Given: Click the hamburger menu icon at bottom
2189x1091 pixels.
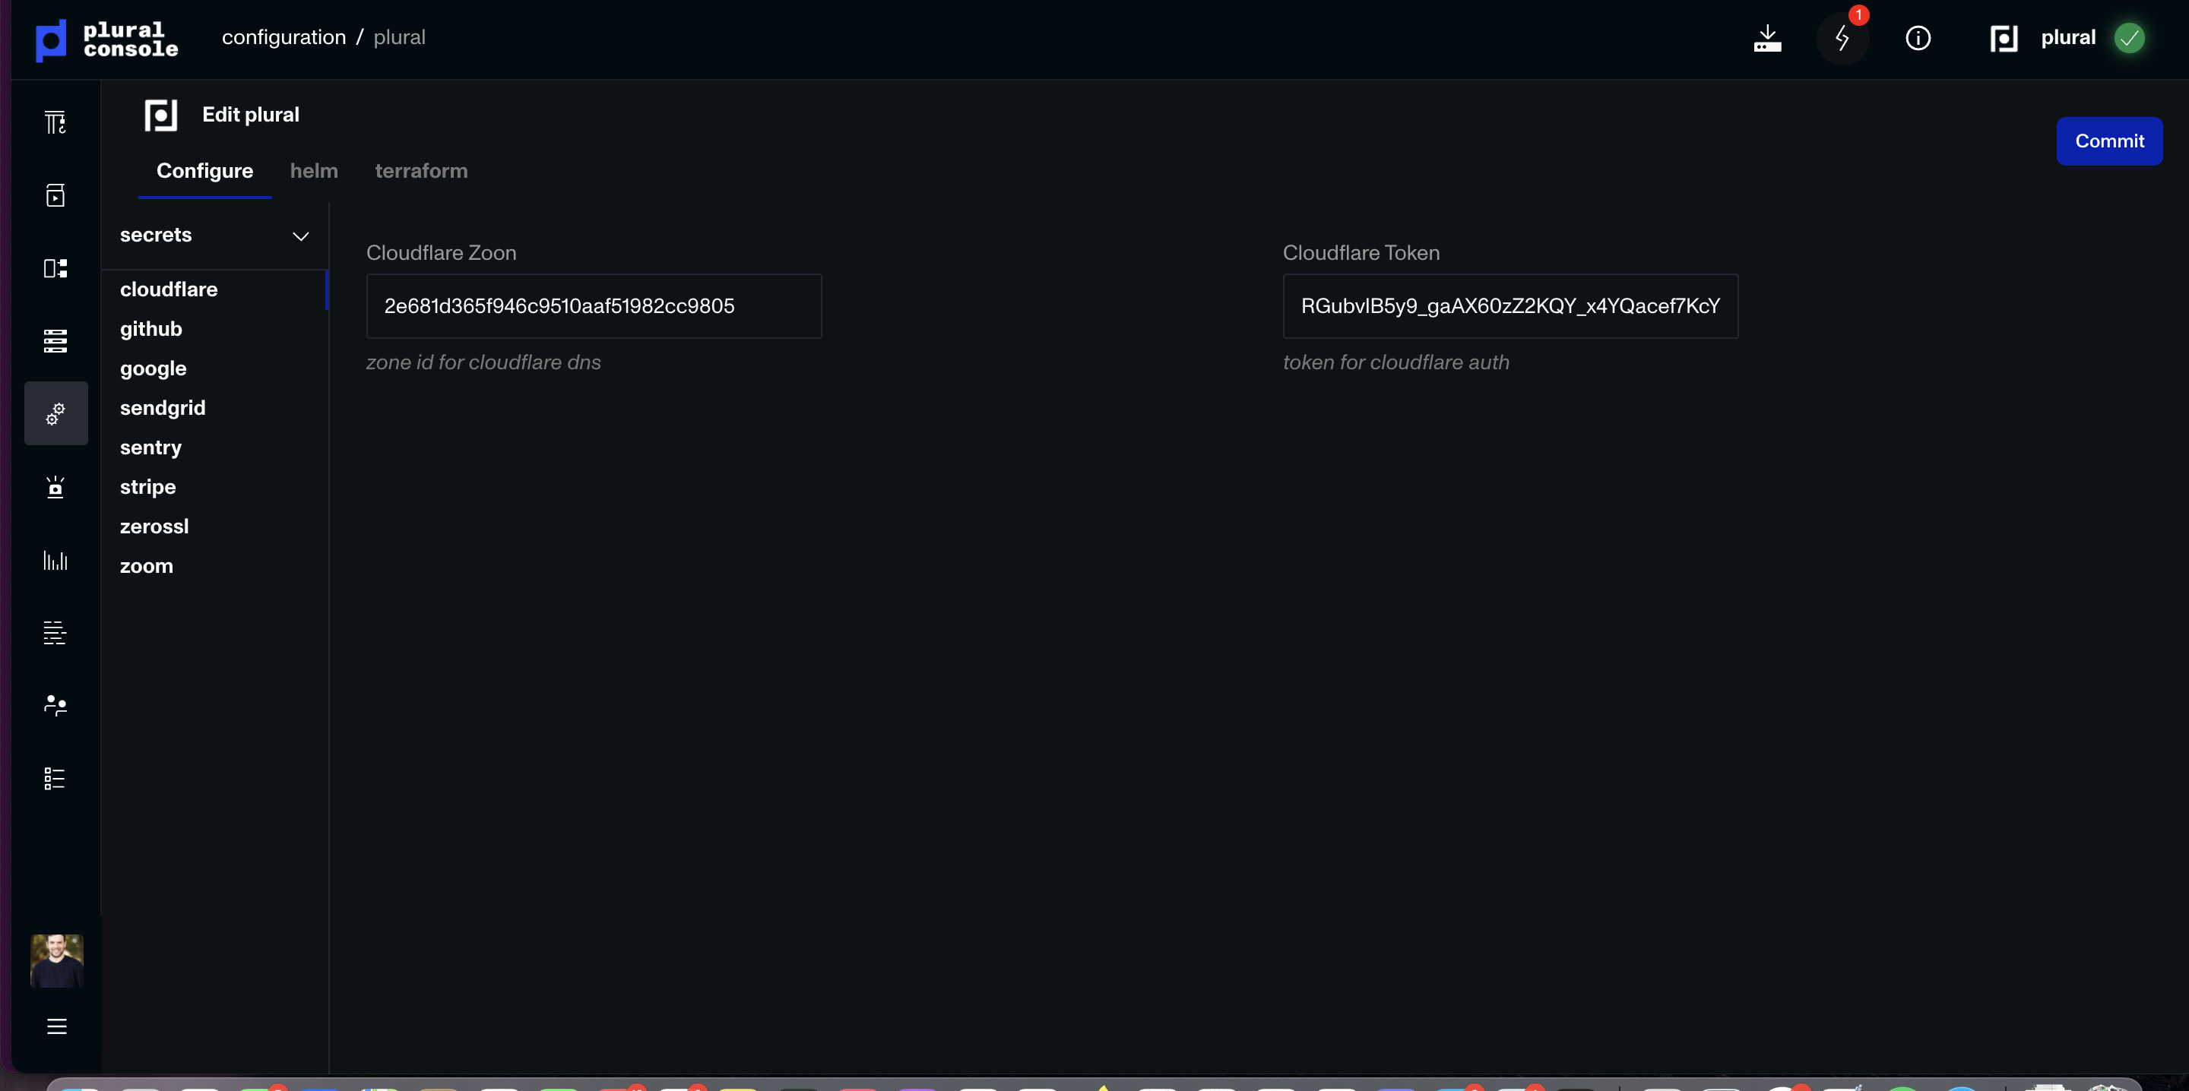Looking at the screenshot, I should pos(56,1026).
